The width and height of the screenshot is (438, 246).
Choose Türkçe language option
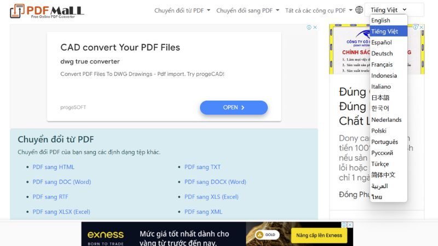389,163
